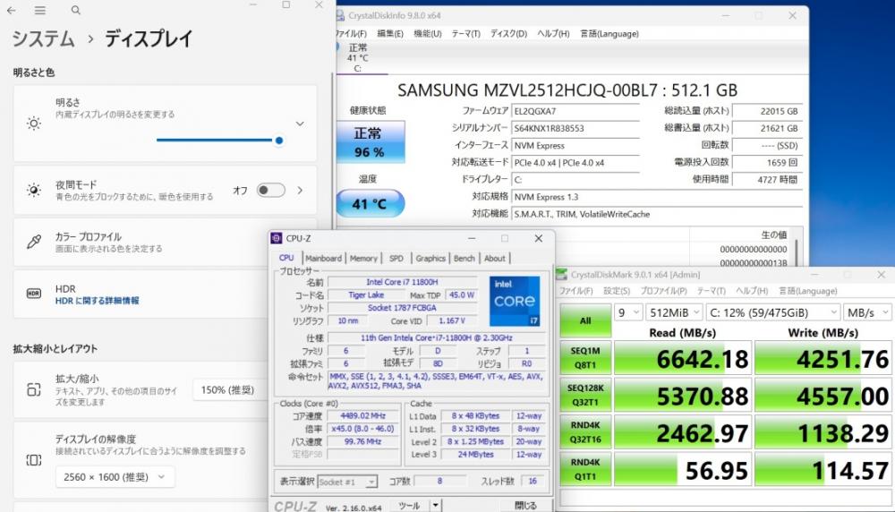Open the MB/s unit dropdown in CrystalDiskMark
This screenshot has width=895, height=512.
867,312
